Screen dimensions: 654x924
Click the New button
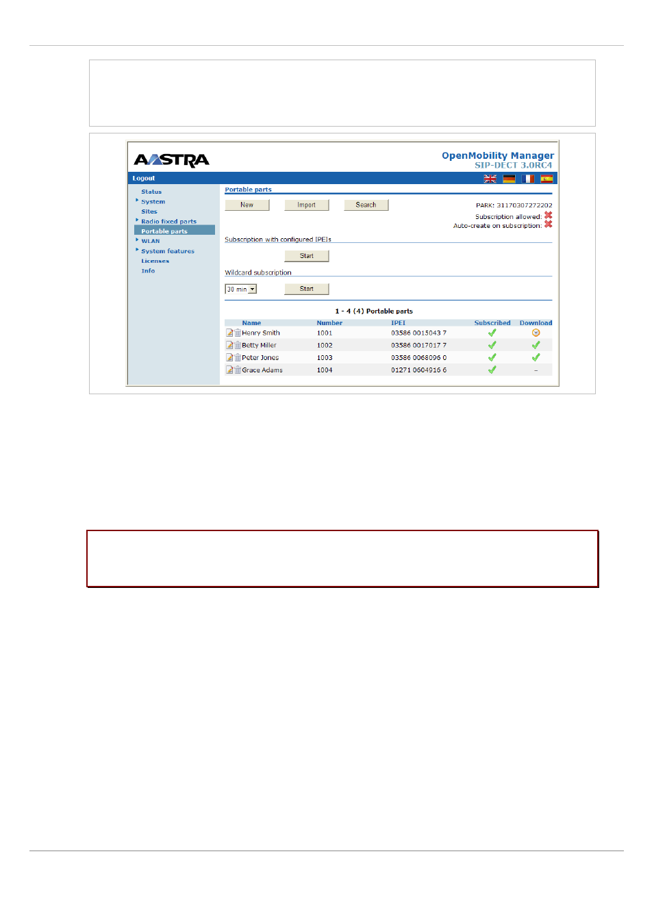pyautogui.click(x=247, y=205)
